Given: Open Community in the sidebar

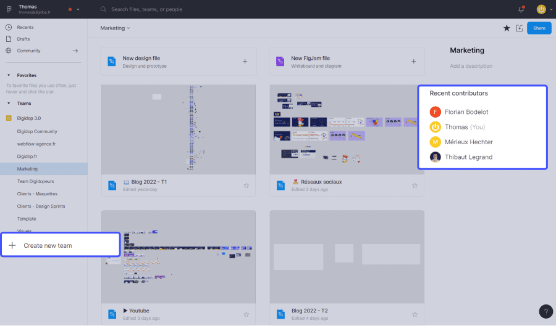Looking at the screenshot, I should point(28,51).
